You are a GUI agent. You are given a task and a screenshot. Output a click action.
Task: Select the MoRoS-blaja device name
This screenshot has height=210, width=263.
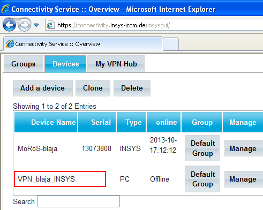pos(37,148)
